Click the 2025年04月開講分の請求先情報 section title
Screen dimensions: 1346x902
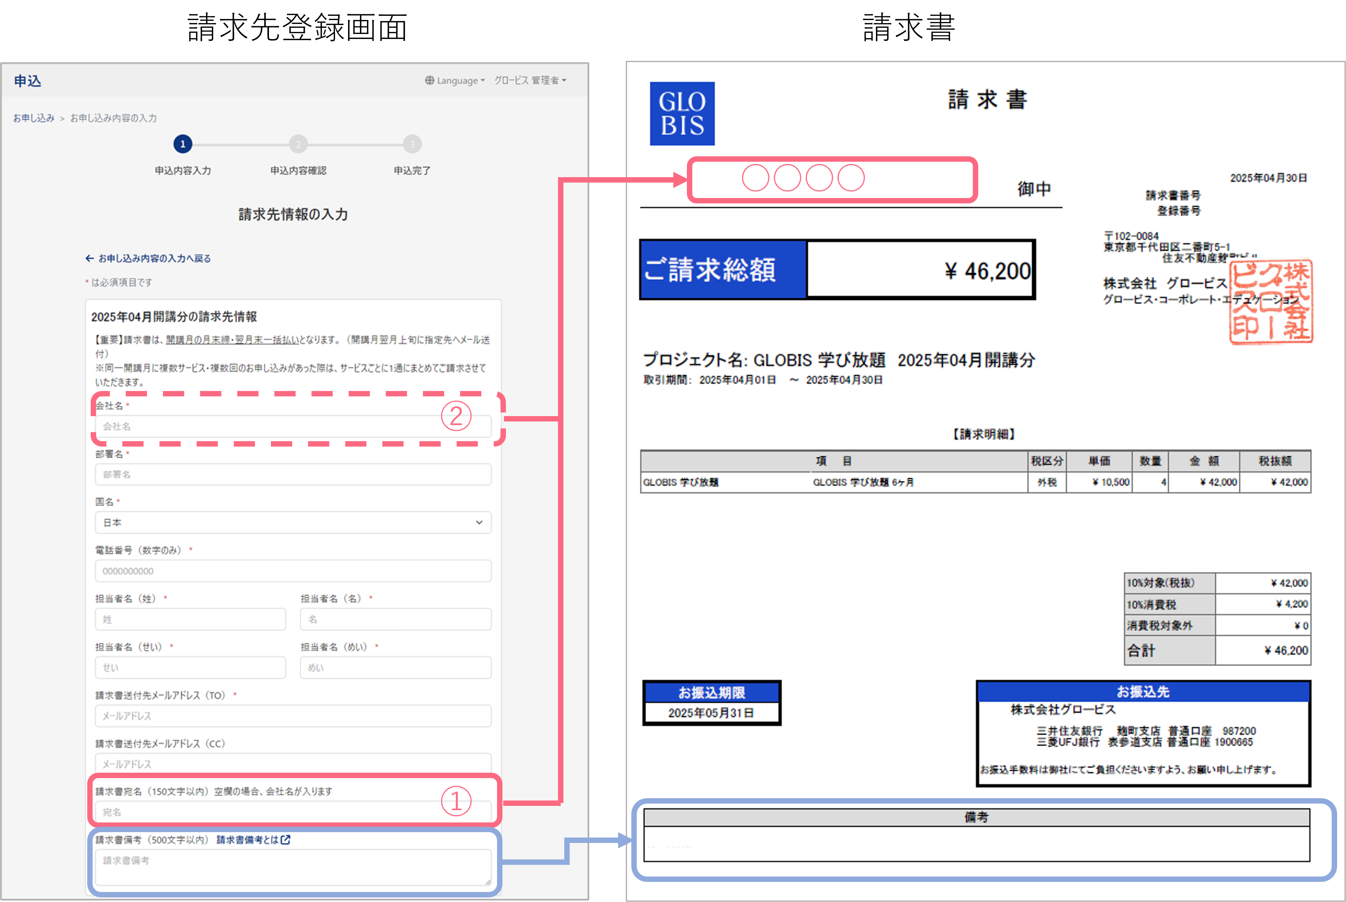pos(174,316)
